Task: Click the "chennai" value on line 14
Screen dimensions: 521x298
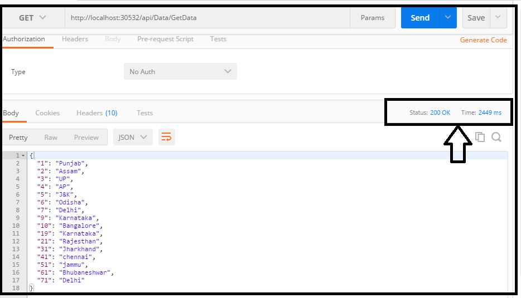Action: (x=75, y=257)
